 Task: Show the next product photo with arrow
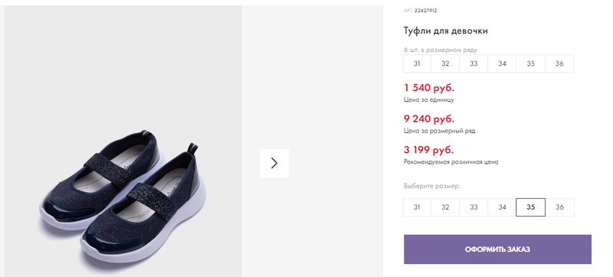(x=274, y=163)
